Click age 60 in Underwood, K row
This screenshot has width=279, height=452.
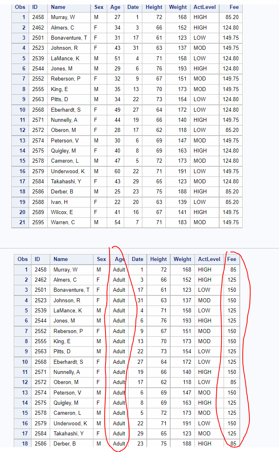click(117, 172)
